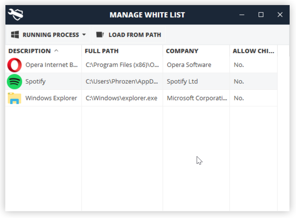
Task: Click the Windows logo beside Running Process
Action: (x=15, y=35)
